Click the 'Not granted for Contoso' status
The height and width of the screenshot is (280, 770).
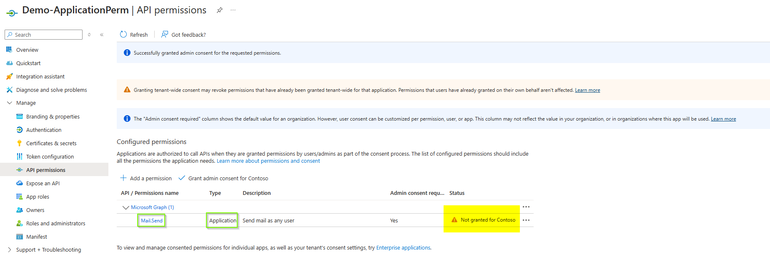(488, 220)
